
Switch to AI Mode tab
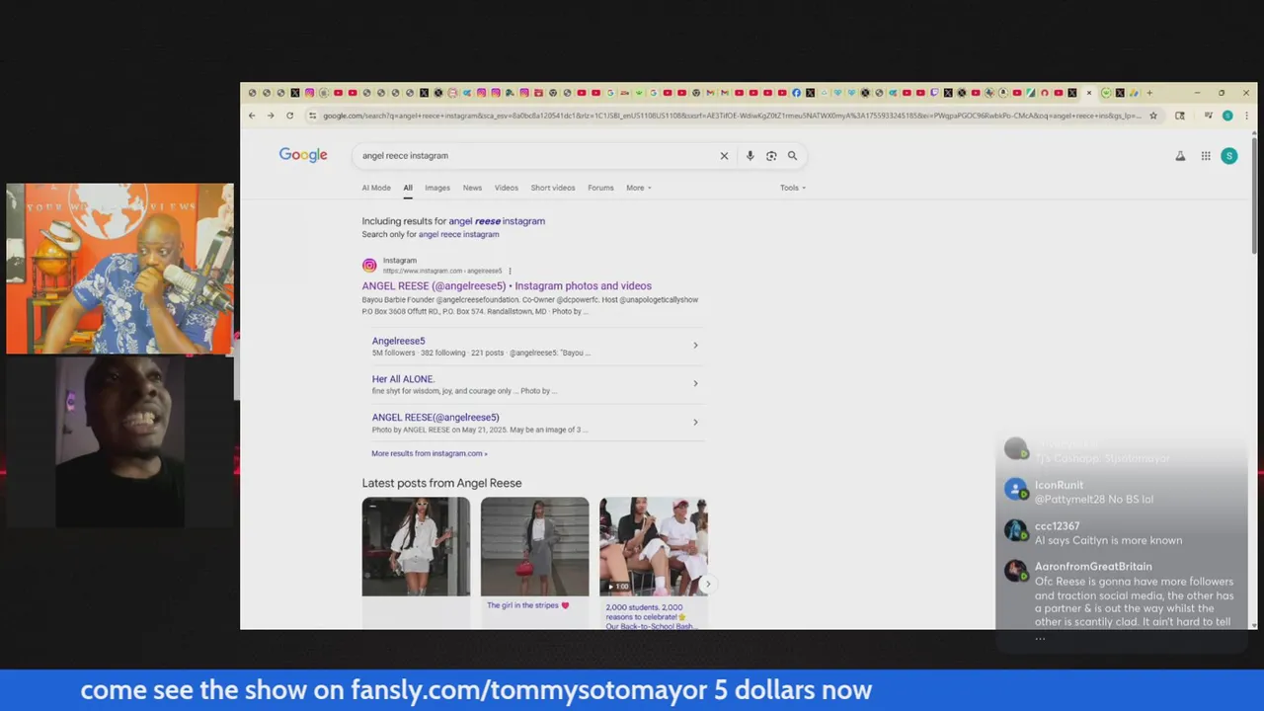[x=376, y=188]
